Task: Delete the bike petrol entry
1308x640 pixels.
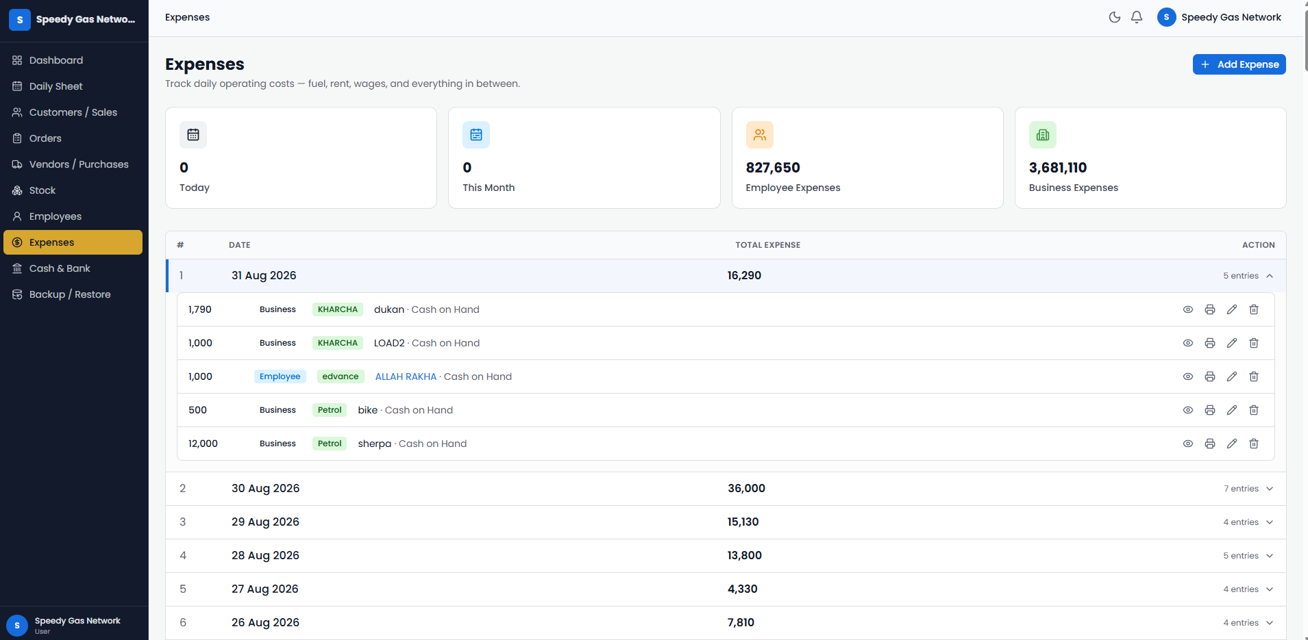Action: pyautogui.click(x=1254, y=410)
